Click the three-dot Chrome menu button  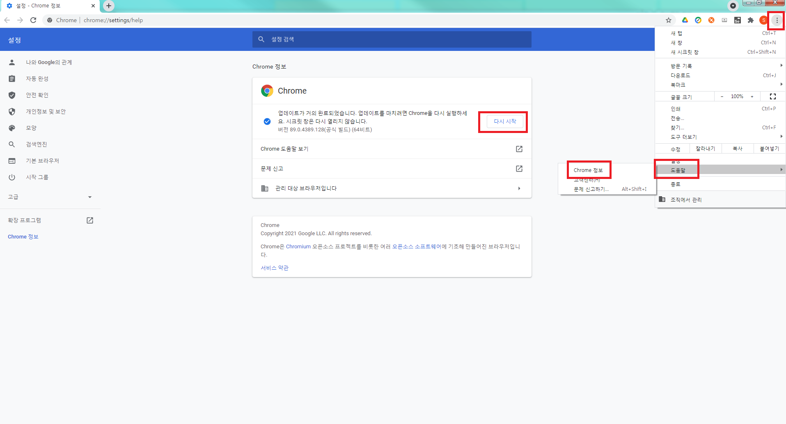(x=777, y=20)
